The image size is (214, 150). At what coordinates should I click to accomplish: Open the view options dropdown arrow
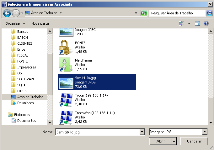pyautogui.click(x=189, y=23)
